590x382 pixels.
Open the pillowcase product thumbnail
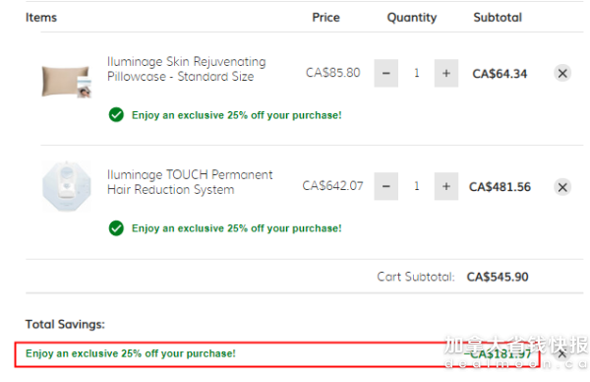point(67,82)
